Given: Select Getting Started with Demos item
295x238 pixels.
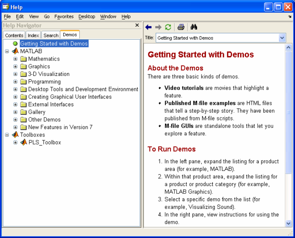Looking at the screenshot, I should click(x=54, y=43).
